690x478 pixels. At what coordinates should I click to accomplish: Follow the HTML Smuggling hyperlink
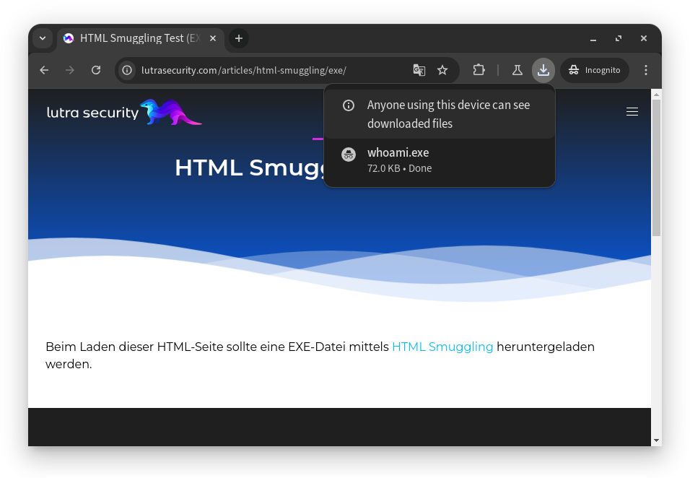point(442,347)
